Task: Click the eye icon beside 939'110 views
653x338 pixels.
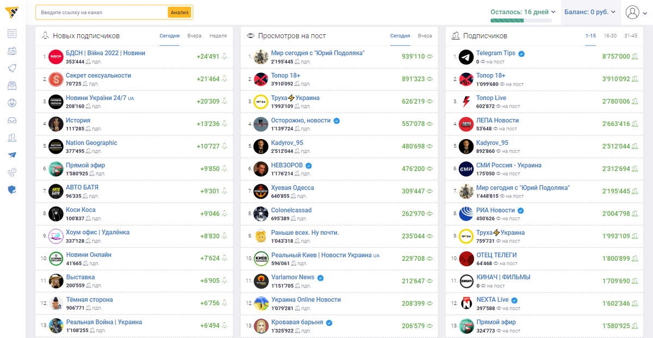Action: click(x=430, y=57)
